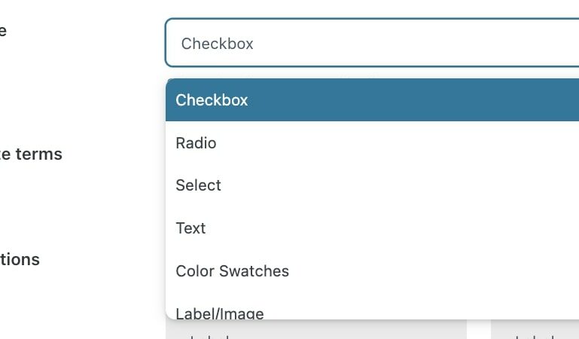
Task: Click the combo box showing Checkbox
Action: click(372, 43)
